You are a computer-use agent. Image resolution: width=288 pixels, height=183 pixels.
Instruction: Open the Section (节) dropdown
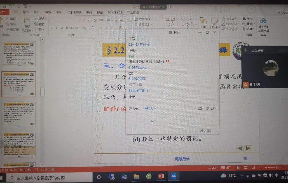39,29
